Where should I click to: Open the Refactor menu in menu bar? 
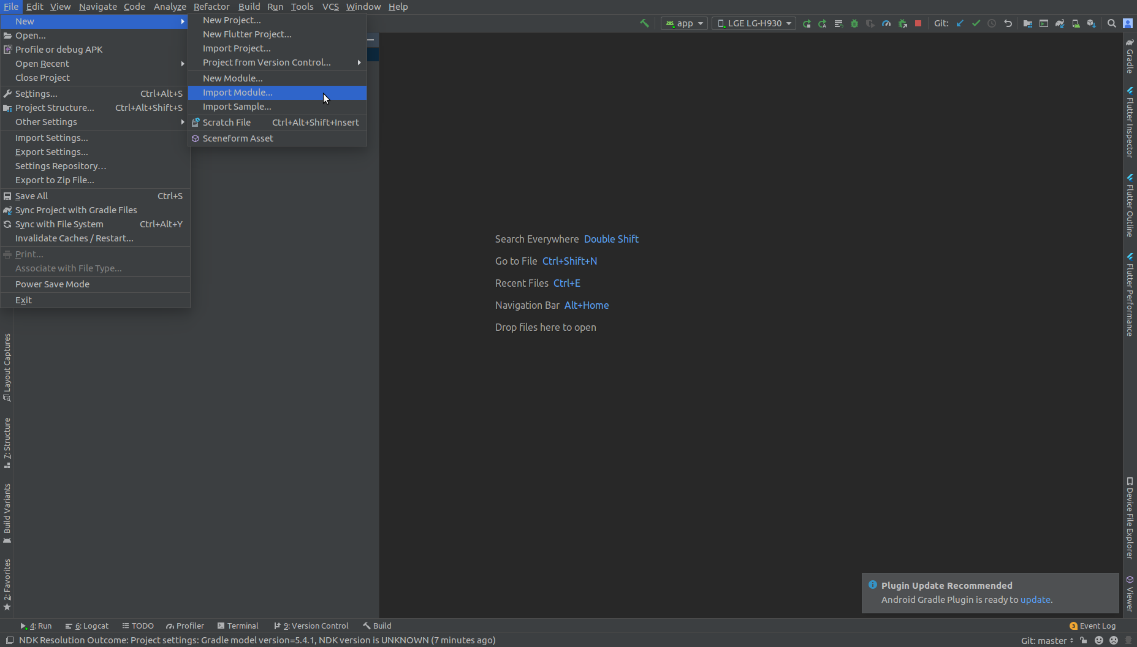pos(211,7)
